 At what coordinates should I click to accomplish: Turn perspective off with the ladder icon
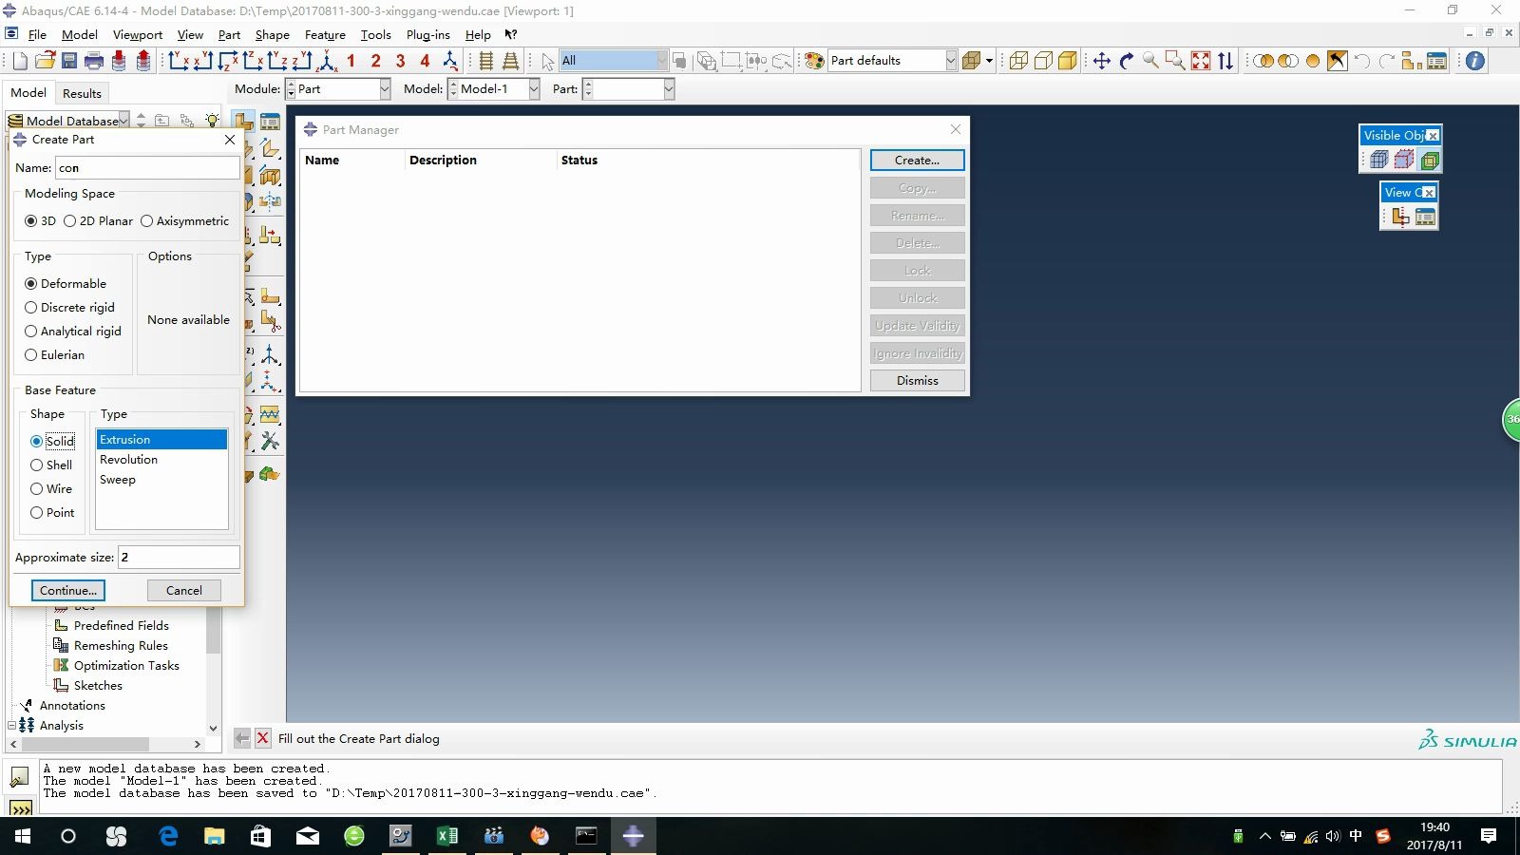486,61
